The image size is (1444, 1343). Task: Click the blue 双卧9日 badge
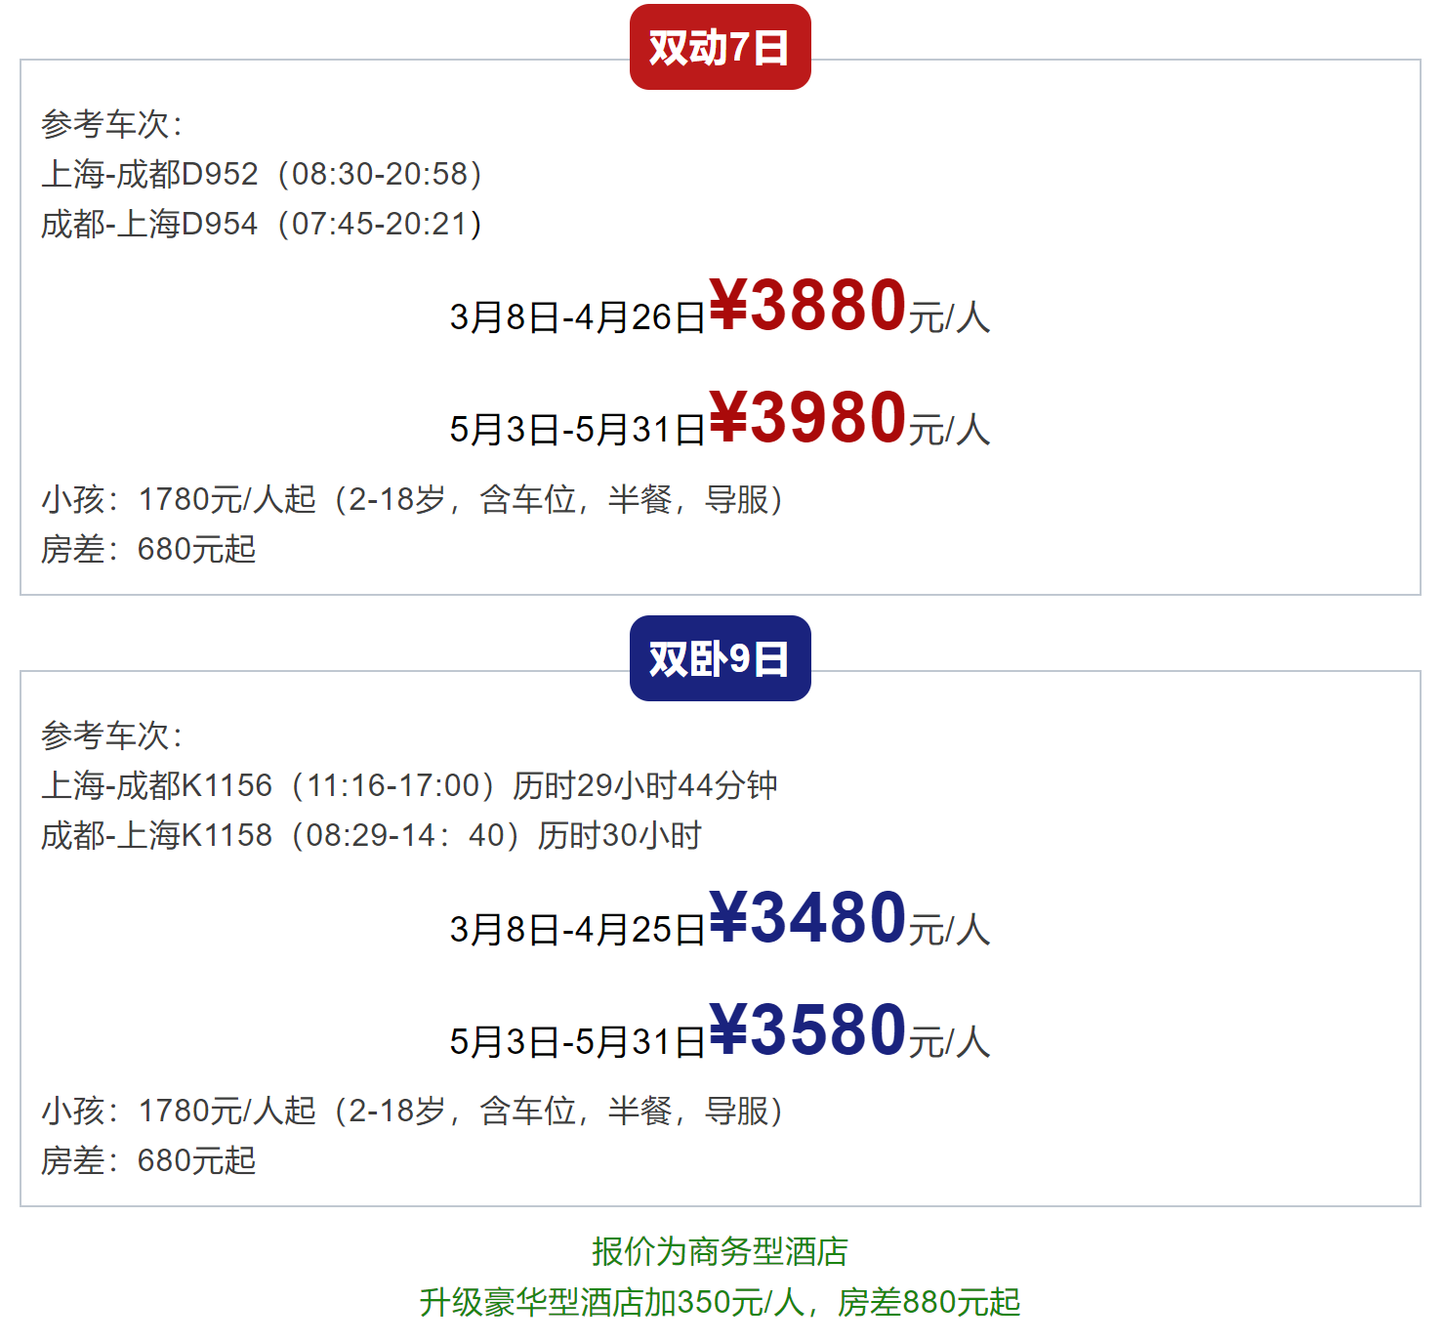[x=721, y=658]
